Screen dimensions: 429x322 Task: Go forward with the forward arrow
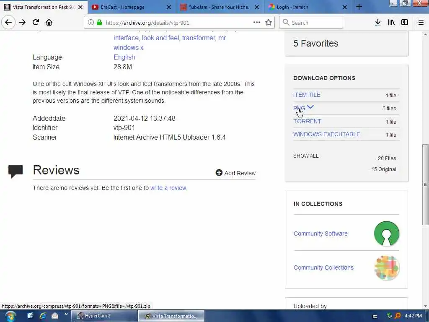coord(22,23)
